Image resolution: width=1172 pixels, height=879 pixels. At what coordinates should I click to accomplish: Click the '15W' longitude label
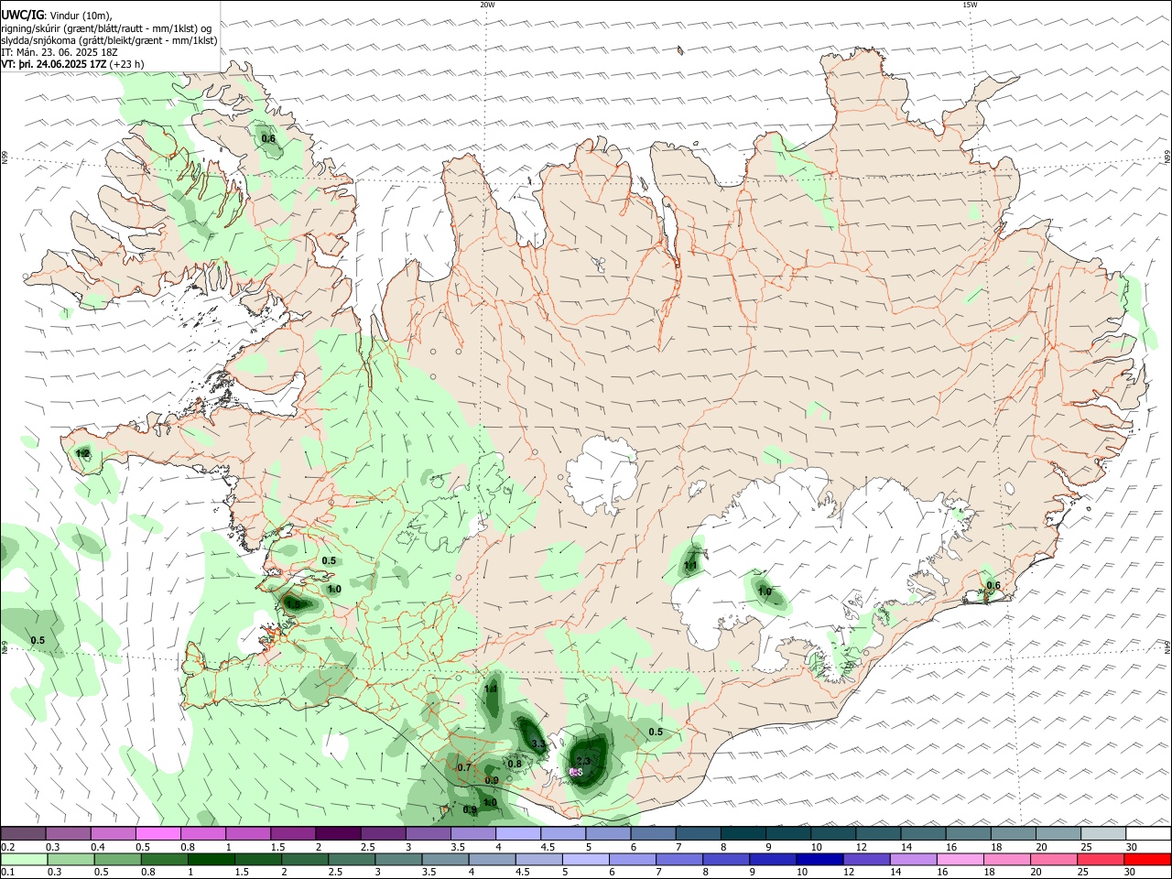(970, 5)
